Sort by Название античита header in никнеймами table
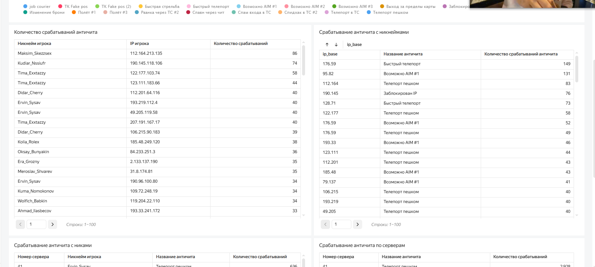 (x=403, y=54)
